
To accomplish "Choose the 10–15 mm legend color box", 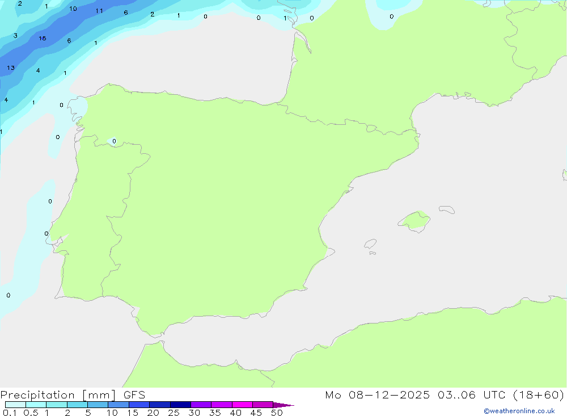I will pyautogui.click(x=119, y=405).
